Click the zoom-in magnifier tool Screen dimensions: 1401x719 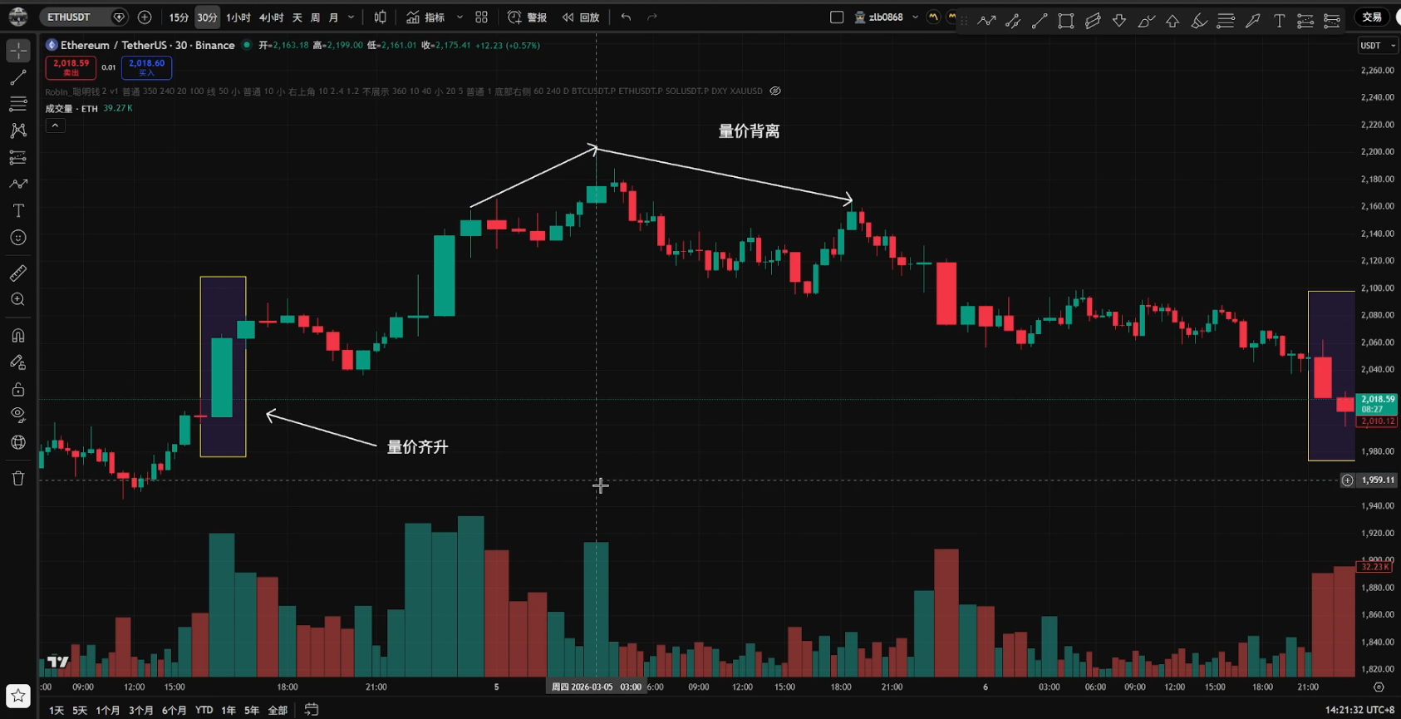click(17, 300)
